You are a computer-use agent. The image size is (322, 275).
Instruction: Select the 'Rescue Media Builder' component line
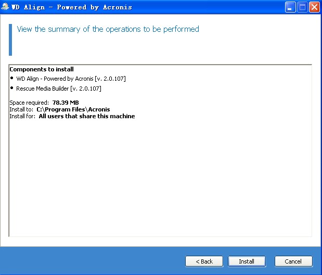(x=58, y=89)
